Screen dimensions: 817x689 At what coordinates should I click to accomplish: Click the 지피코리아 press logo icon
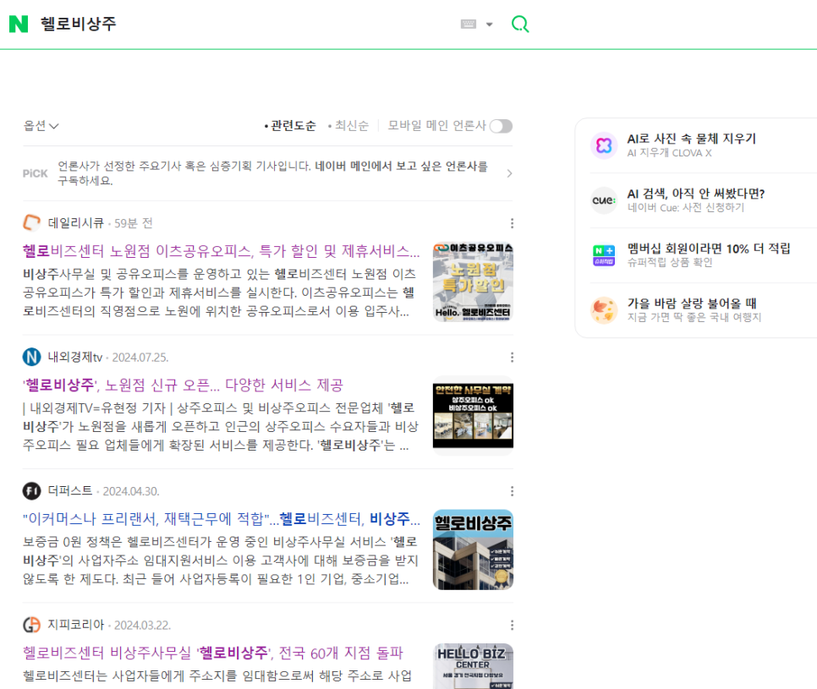(x=32, y=625)
